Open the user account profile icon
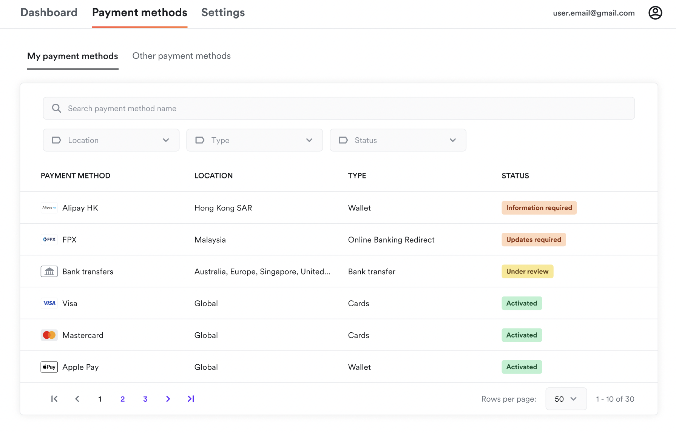This screenshot has height=433, width=676. [x=655, y=13]
